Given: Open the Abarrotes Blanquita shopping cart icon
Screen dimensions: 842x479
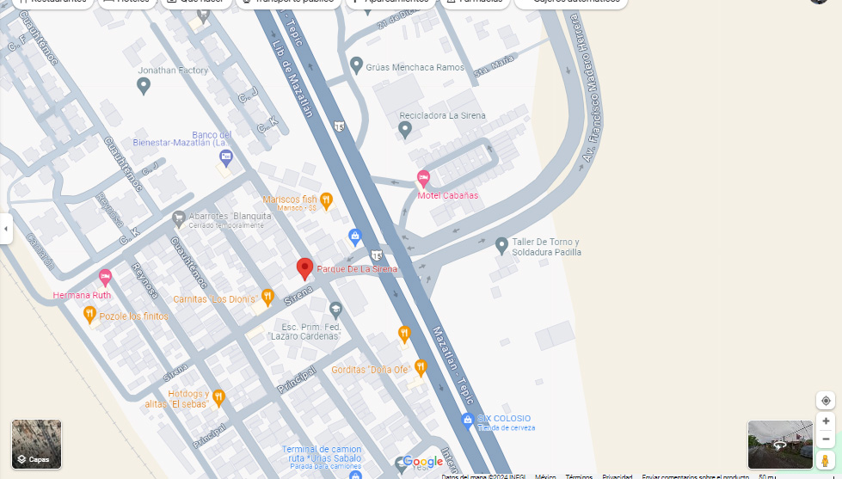Looking at the screenshot, I should (x=179, y=218).
